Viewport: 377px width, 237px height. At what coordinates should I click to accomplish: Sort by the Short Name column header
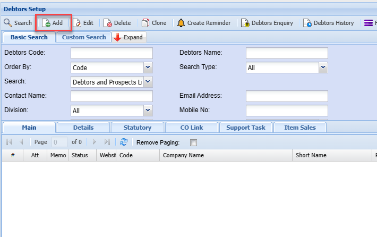click(332, 155)
